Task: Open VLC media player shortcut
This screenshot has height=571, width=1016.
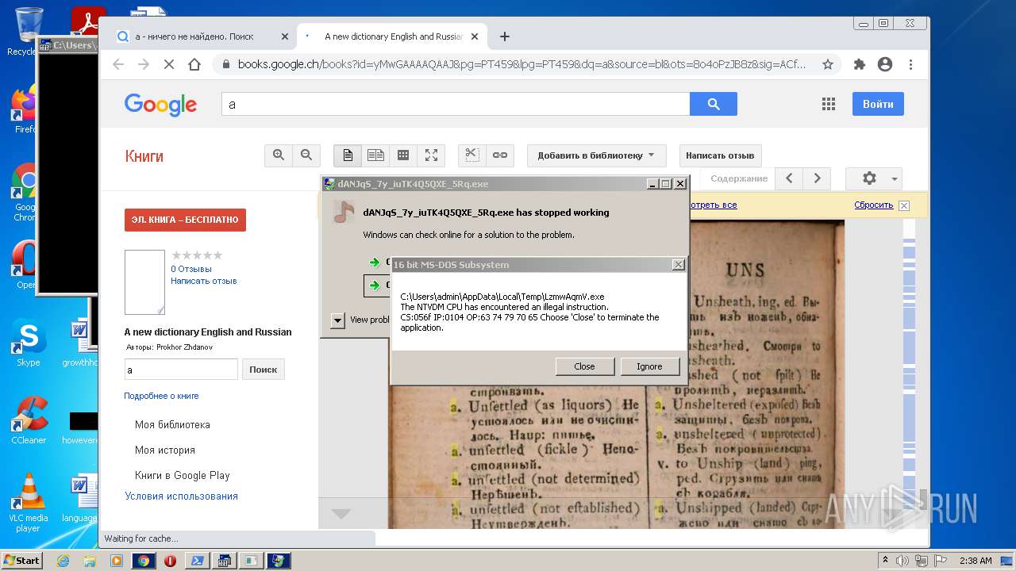Action: [29, 503]
